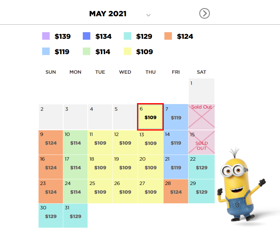Select May 6 priced at $109
Viewport: 280px width, 237px height.
point(150,117)
